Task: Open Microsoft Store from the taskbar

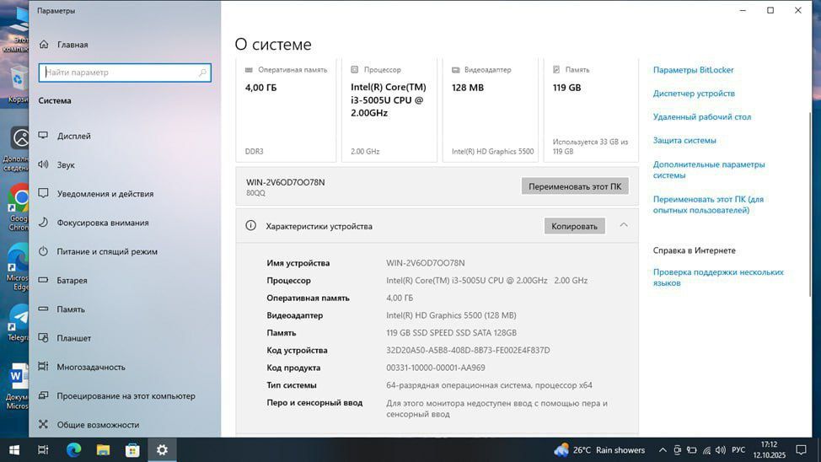Action: pos(132,450)
